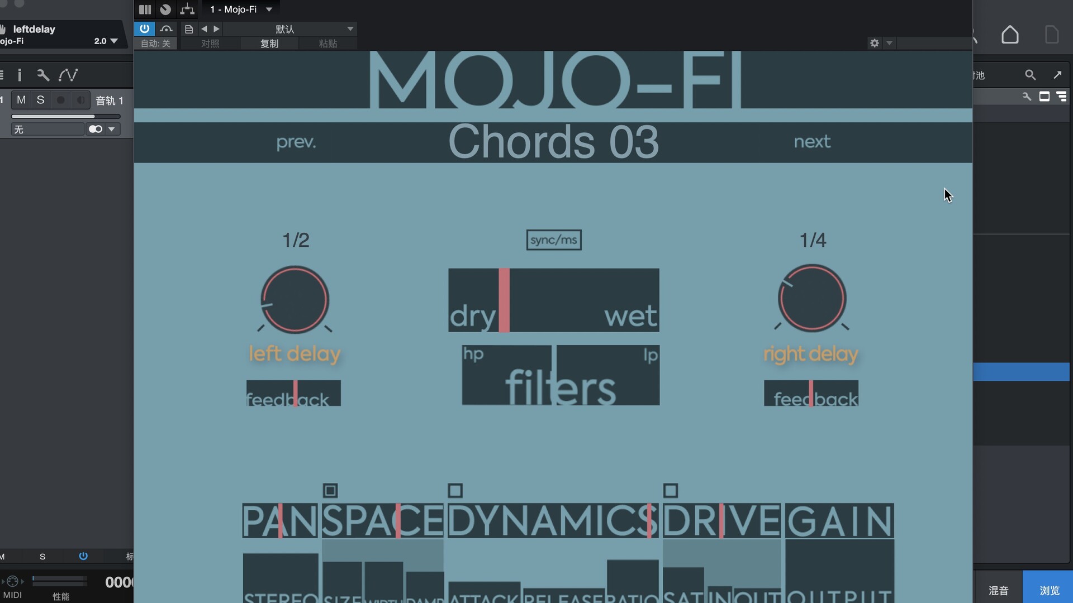Click the window view icon in browser panel
The image size is (1073, 603).
[1044, 97]
